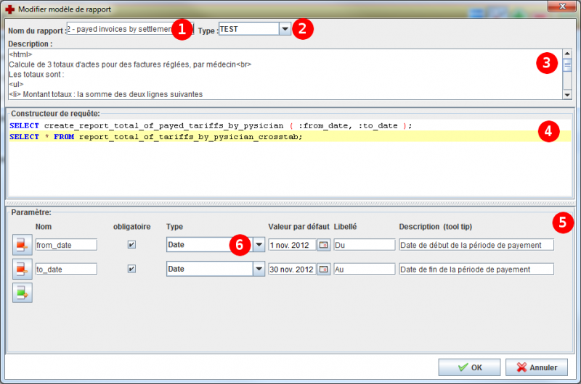
Task: Place cursor in the highlighted SELECT * query line
Action: coord(218,136)
